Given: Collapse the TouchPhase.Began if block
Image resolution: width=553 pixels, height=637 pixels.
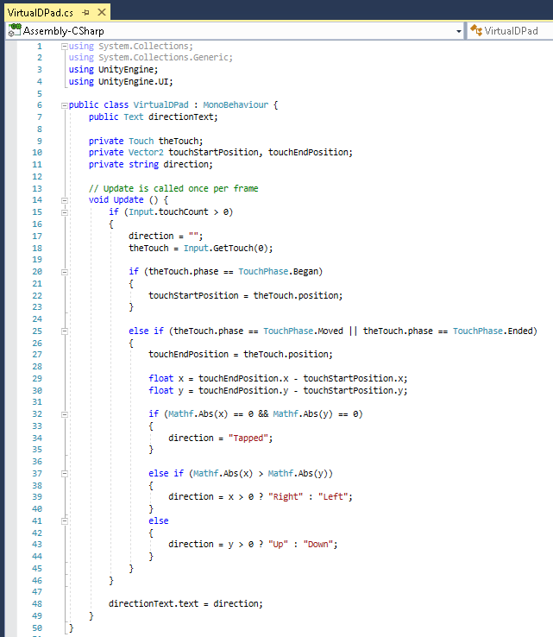Looking at the screenshot, I should point(64,271).
